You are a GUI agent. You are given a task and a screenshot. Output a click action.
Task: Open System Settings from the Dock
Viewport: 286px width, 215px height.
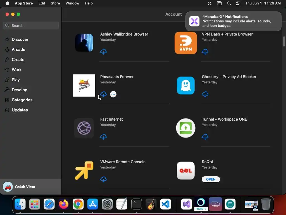[x=107, y=204]
